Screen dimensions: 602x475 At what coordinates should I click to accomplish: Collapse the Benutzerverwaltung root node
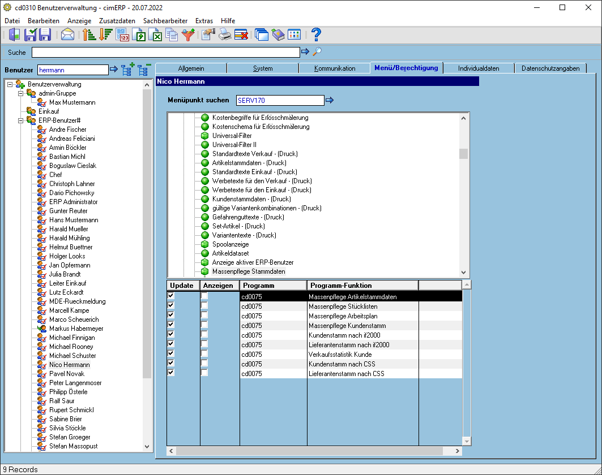click(10, 84)
